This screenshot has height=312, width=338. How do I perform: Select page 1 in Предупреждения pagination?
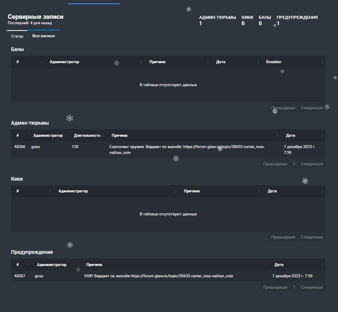tap(294, 287)
